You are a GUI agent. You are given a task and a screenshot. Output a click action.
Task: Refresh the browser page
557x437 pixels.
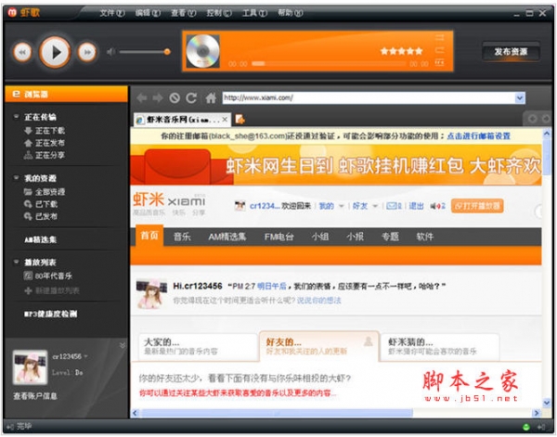coord(191,98)
